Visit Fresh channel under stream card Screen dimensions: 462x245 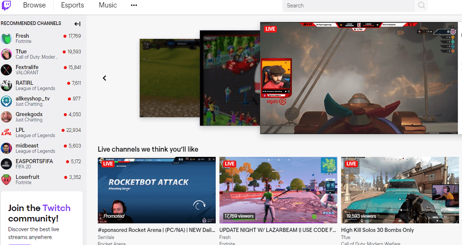[x=225, y=238]
